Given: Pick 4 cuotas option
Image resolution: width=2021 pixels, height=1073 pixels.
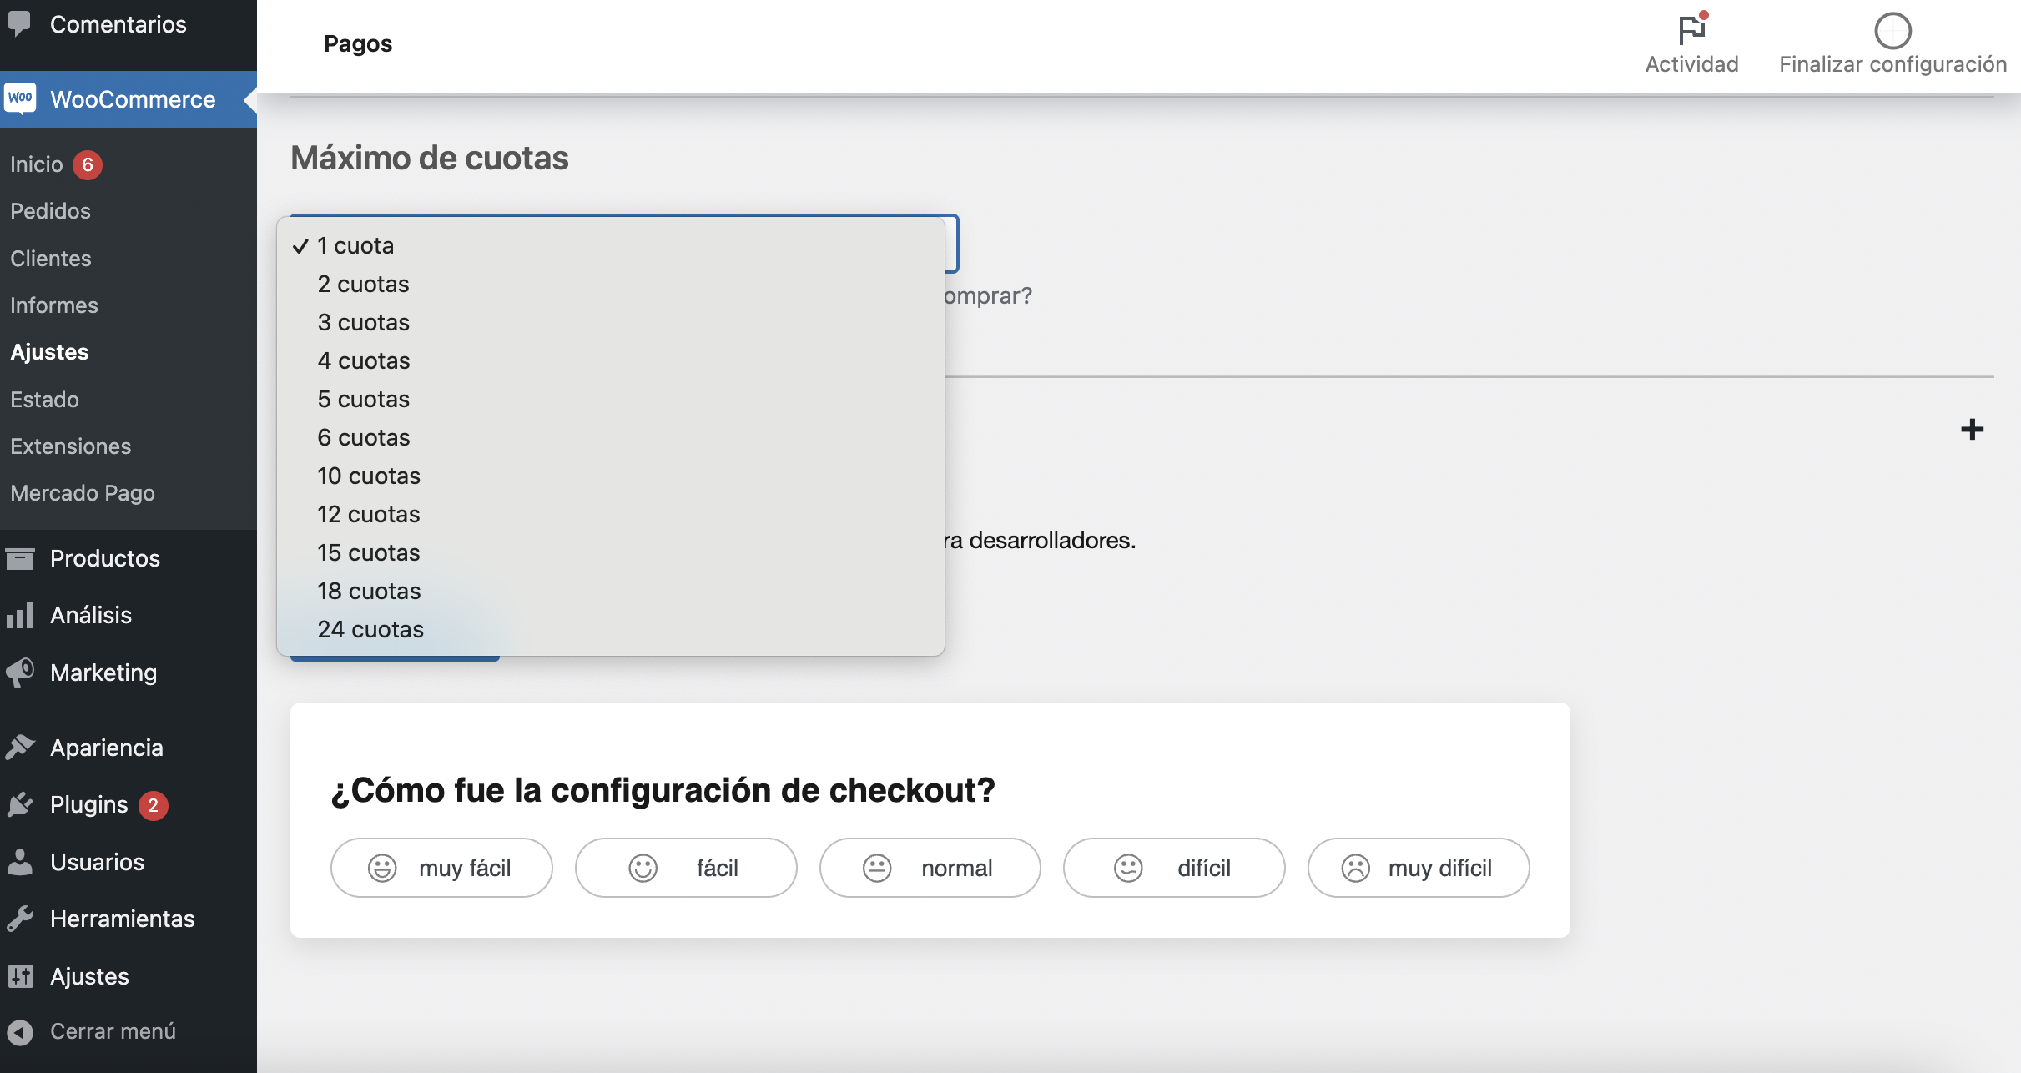Looking at the screenshot, I should click(611, 360).
